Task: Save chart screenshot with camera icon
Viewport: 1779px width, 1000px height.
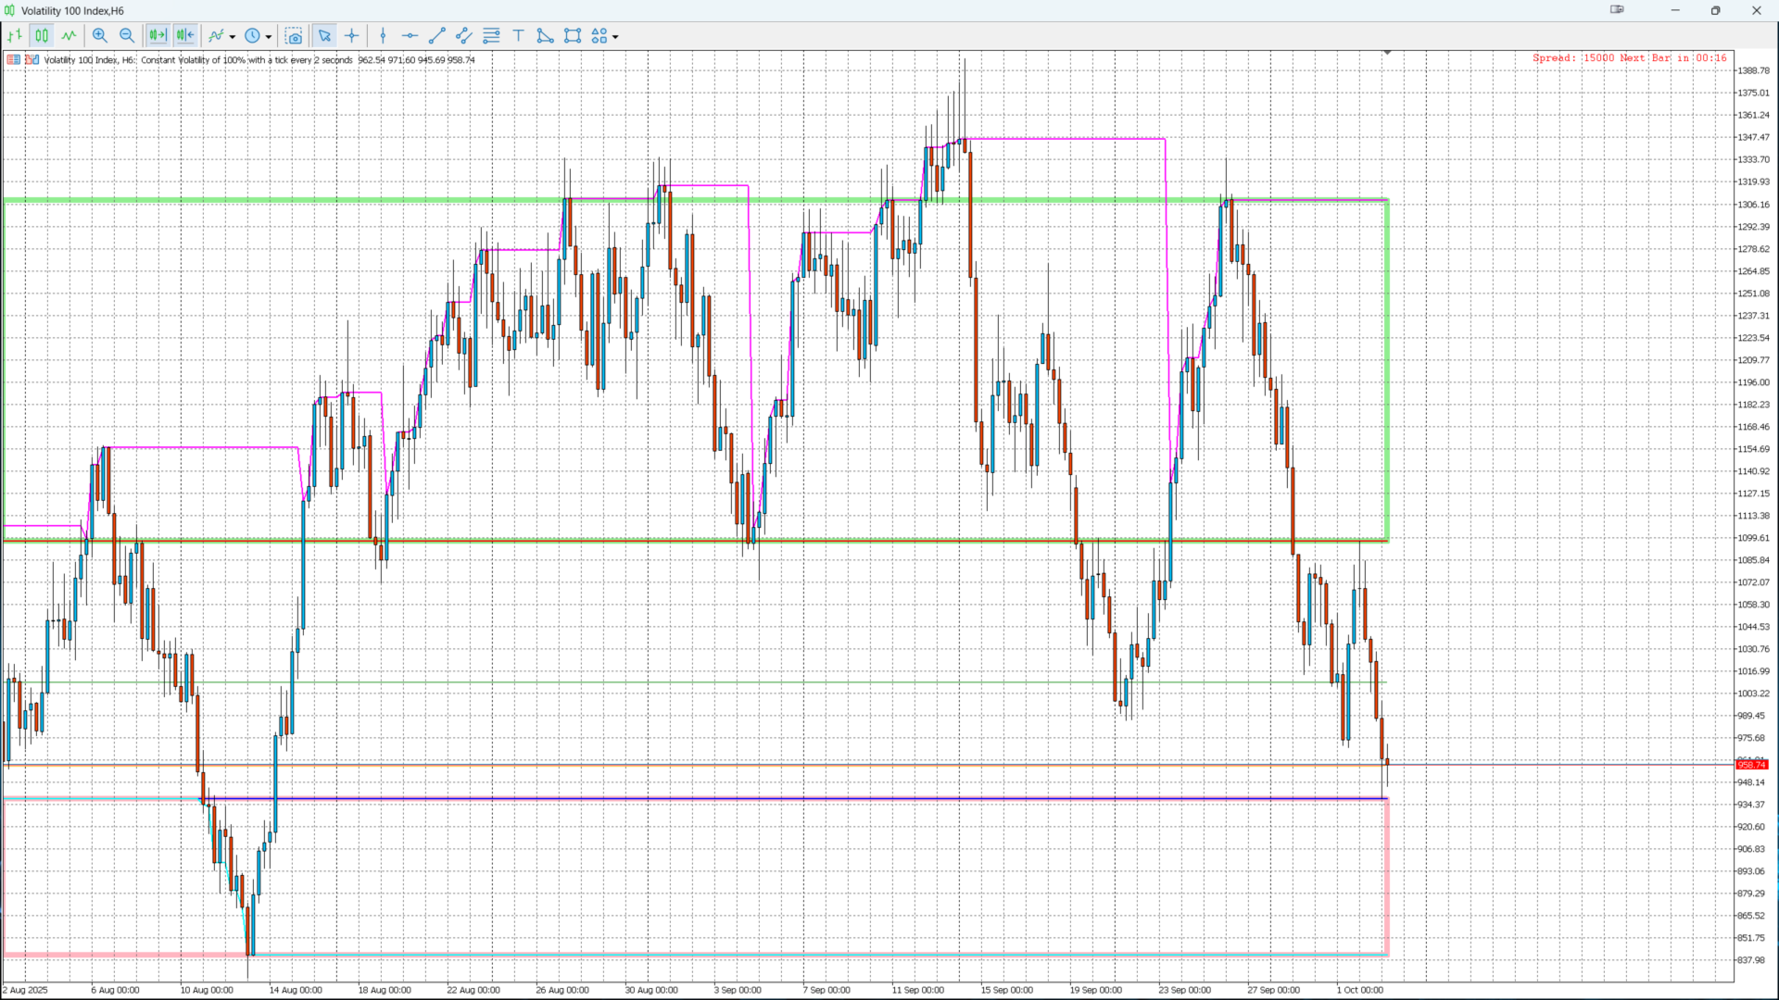Action: tap(294, 35)
